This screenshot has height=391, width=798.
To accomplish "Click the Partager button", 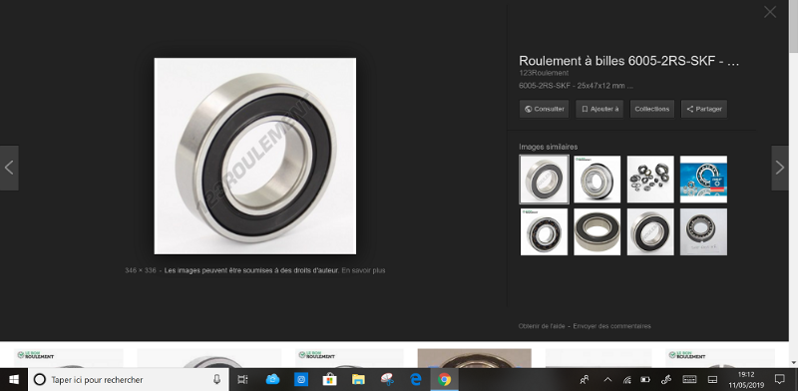I will pos(704,109).
